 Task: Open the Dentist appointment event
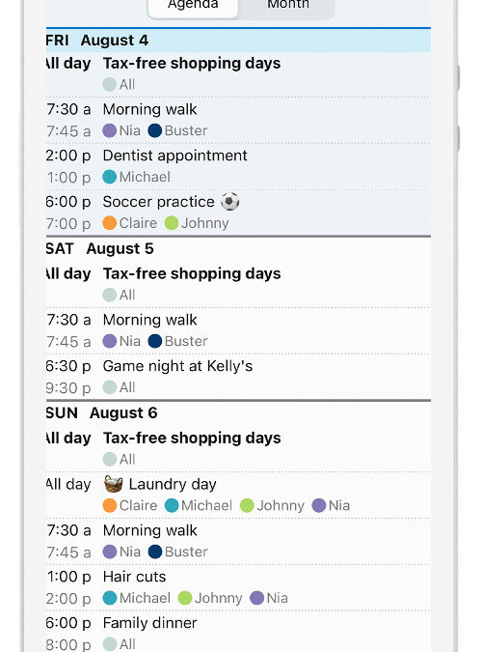tap(238, 166)
